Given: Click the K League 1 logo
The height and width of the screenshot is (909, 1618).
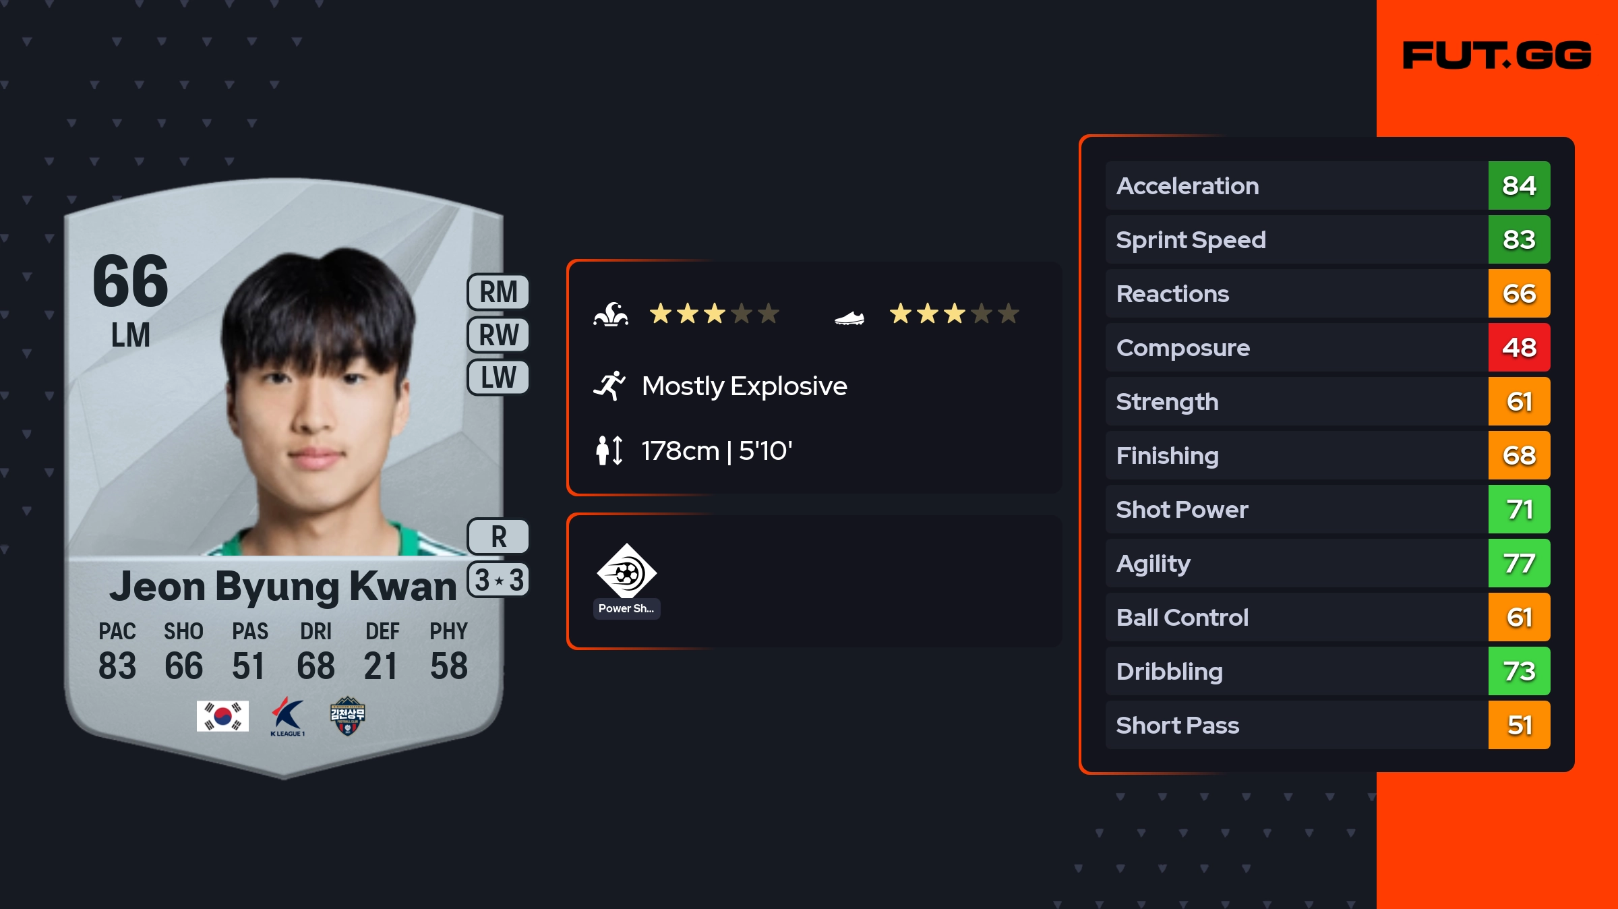Looking at the screenshot, I should (288, 716).
